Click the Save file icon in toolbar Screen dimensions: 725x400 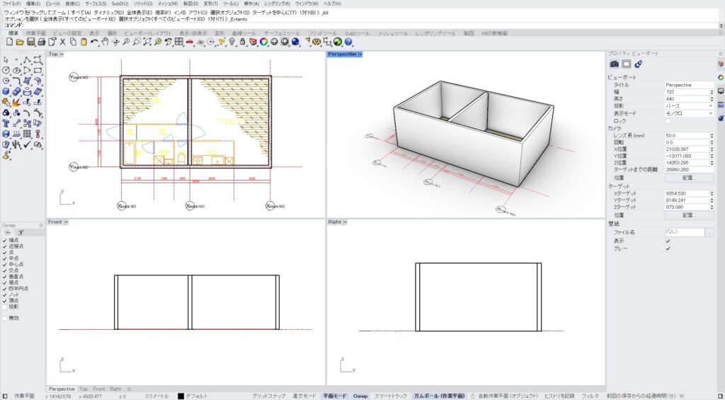[x=30, y=42]
